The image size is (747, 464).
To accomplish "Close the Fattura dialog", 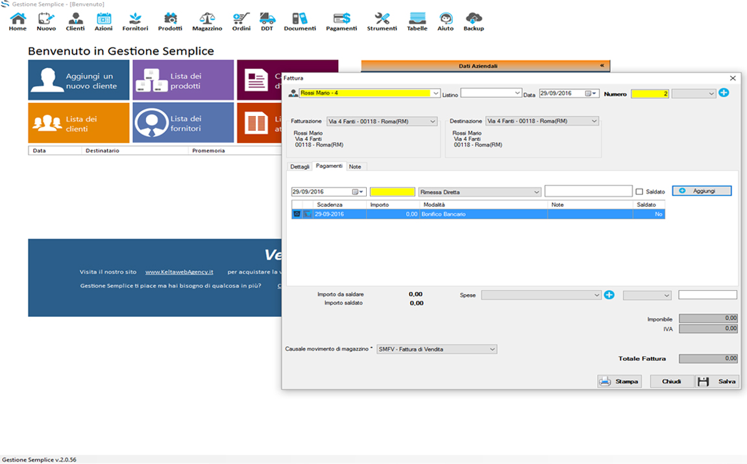I will [733, 78].
